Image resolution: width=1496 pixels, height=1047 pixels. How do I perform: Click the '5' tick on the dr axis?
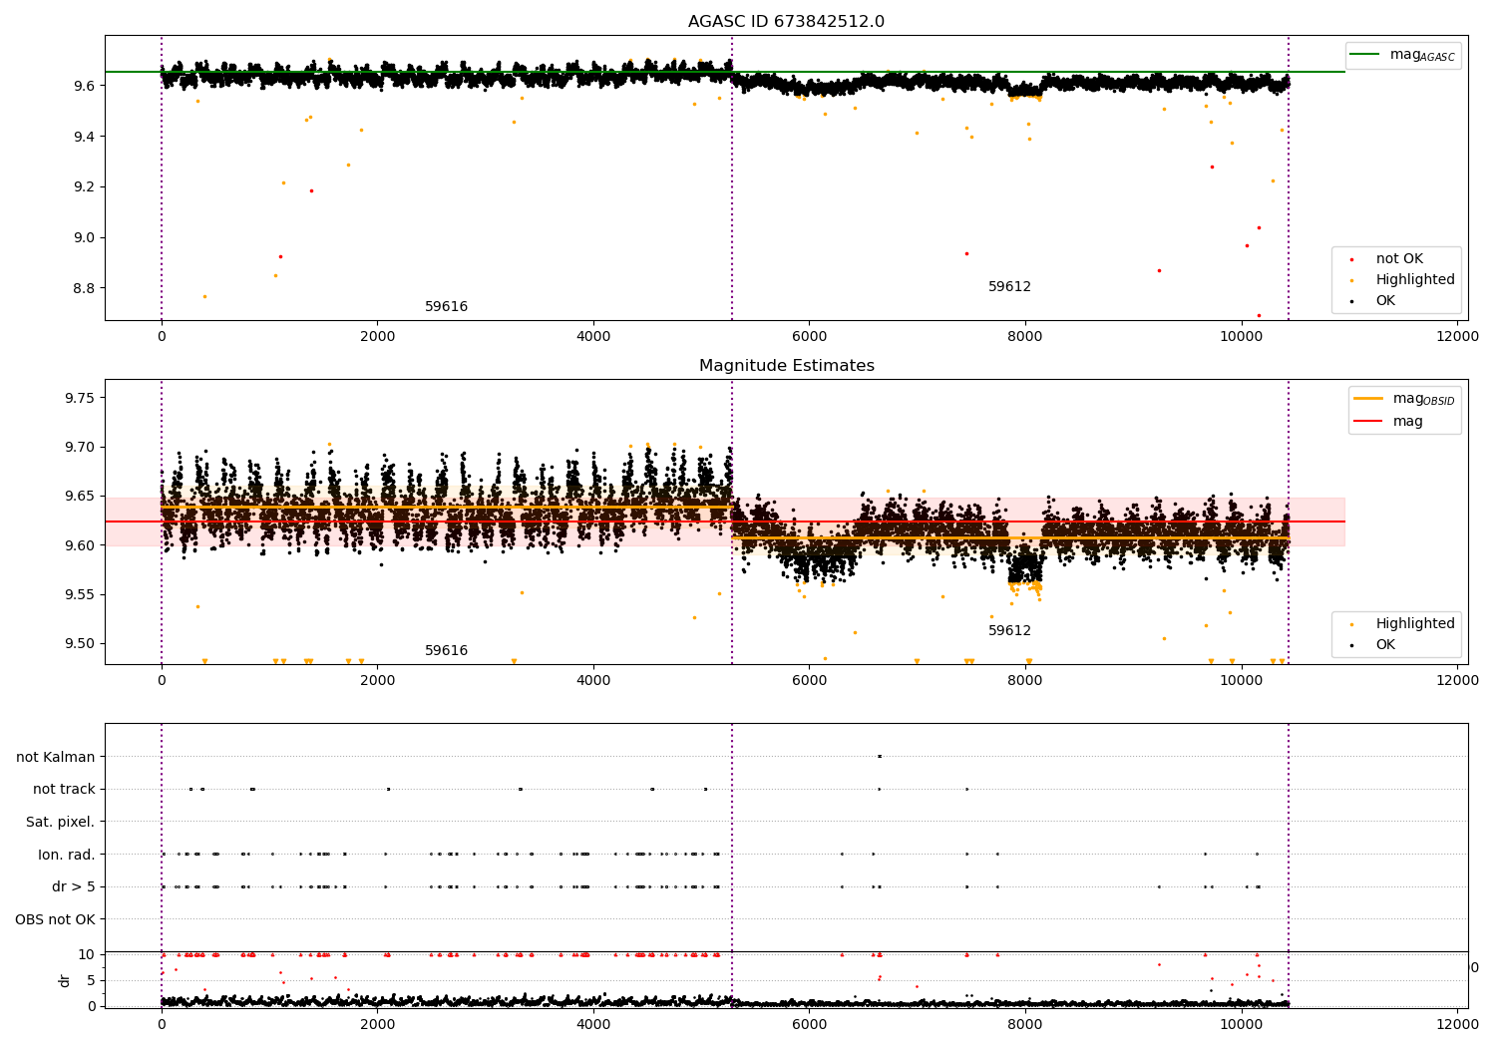click(x=92, y=980)
